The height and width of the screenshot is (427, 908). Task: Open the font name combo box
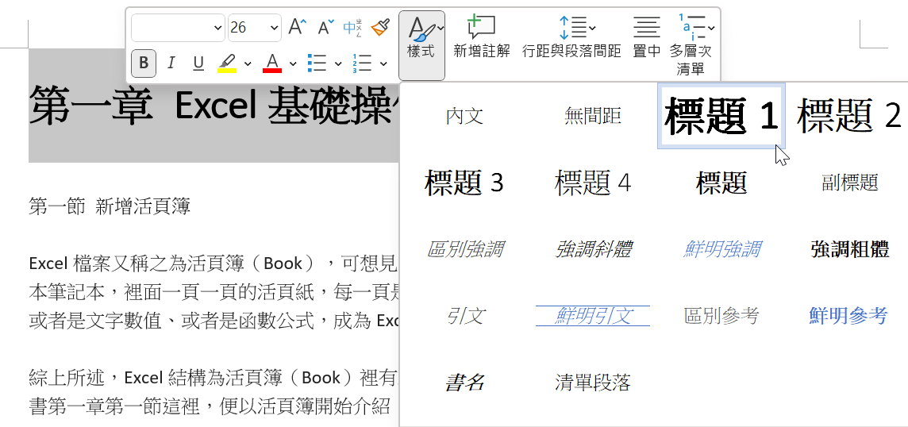click(178, 27)
